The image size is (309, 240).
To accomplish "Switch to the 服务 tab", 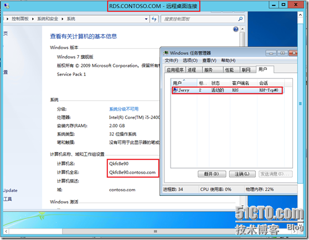I will [213, 70].
